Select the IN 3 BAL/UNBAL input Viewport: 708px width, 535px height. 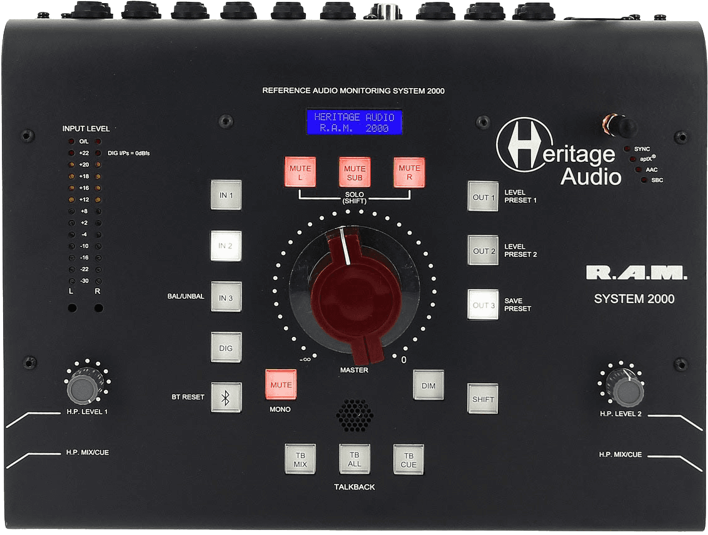226,297
